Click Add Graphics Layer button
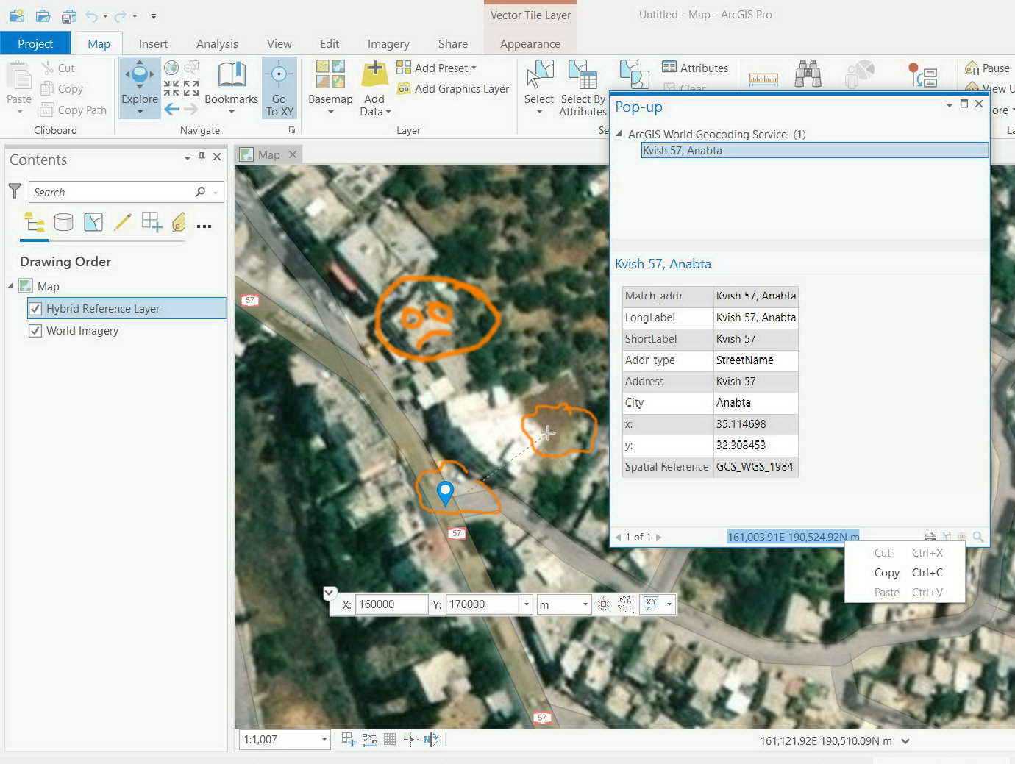Viewport: 1015px width, 764px height. (454, 89)
